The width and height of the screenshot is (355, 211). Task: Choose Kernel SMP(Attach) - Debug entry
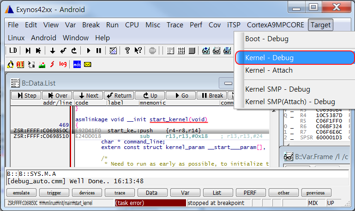tap(290, 101)
